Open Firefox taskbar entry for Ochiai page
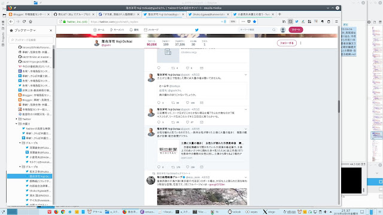The width and height of the screenshot is (383, 215). coord(130,212)
